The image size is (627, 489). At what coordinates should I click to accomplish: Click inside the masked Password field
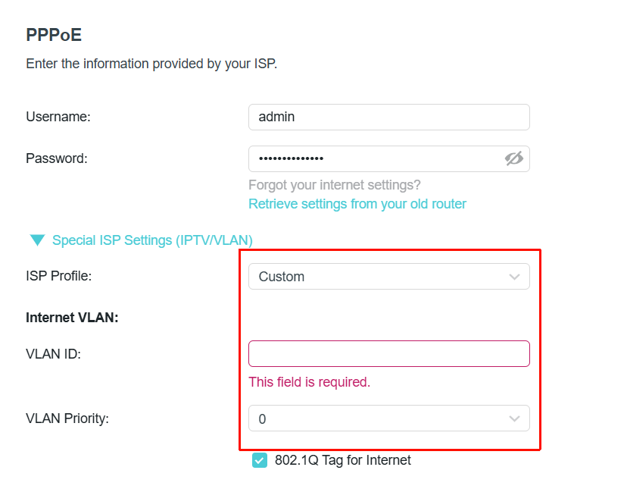point(379,158)
